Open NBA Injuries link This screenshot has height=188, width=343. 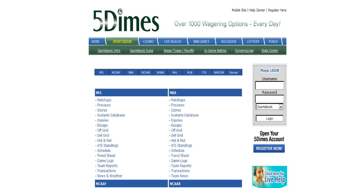click(x=176, y=120)
